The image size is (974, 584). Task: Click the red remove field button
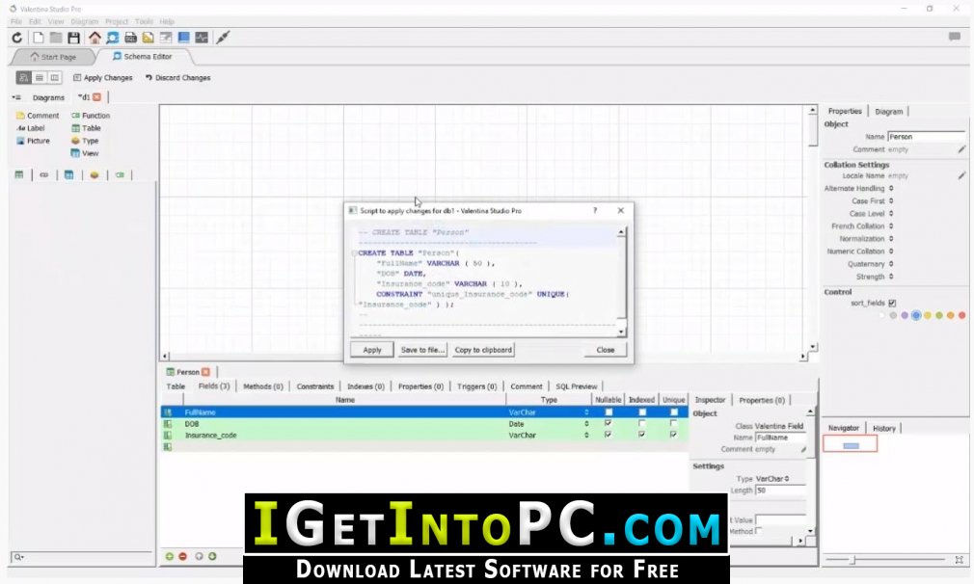pyautogui.click(x=182, y=556)
